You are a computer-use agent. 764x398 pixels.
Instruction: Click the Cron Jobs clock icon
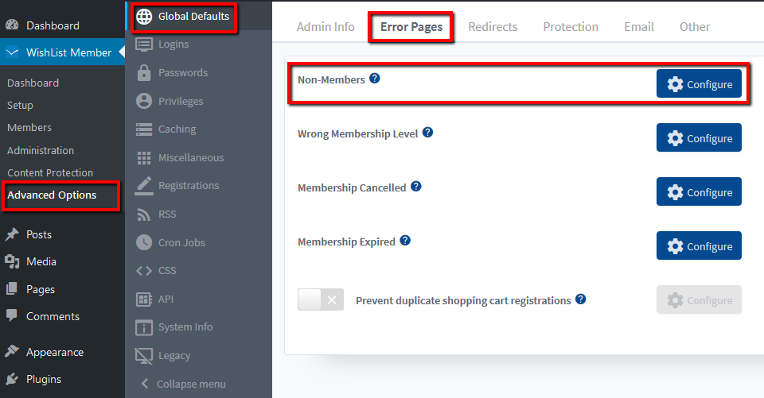pos(144,242)
